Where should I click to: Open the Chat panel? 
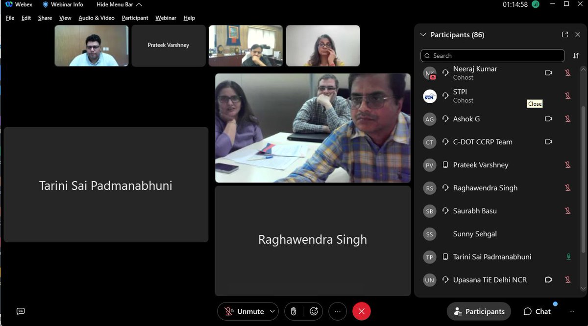pyautogui.click(x=537, y=311)
